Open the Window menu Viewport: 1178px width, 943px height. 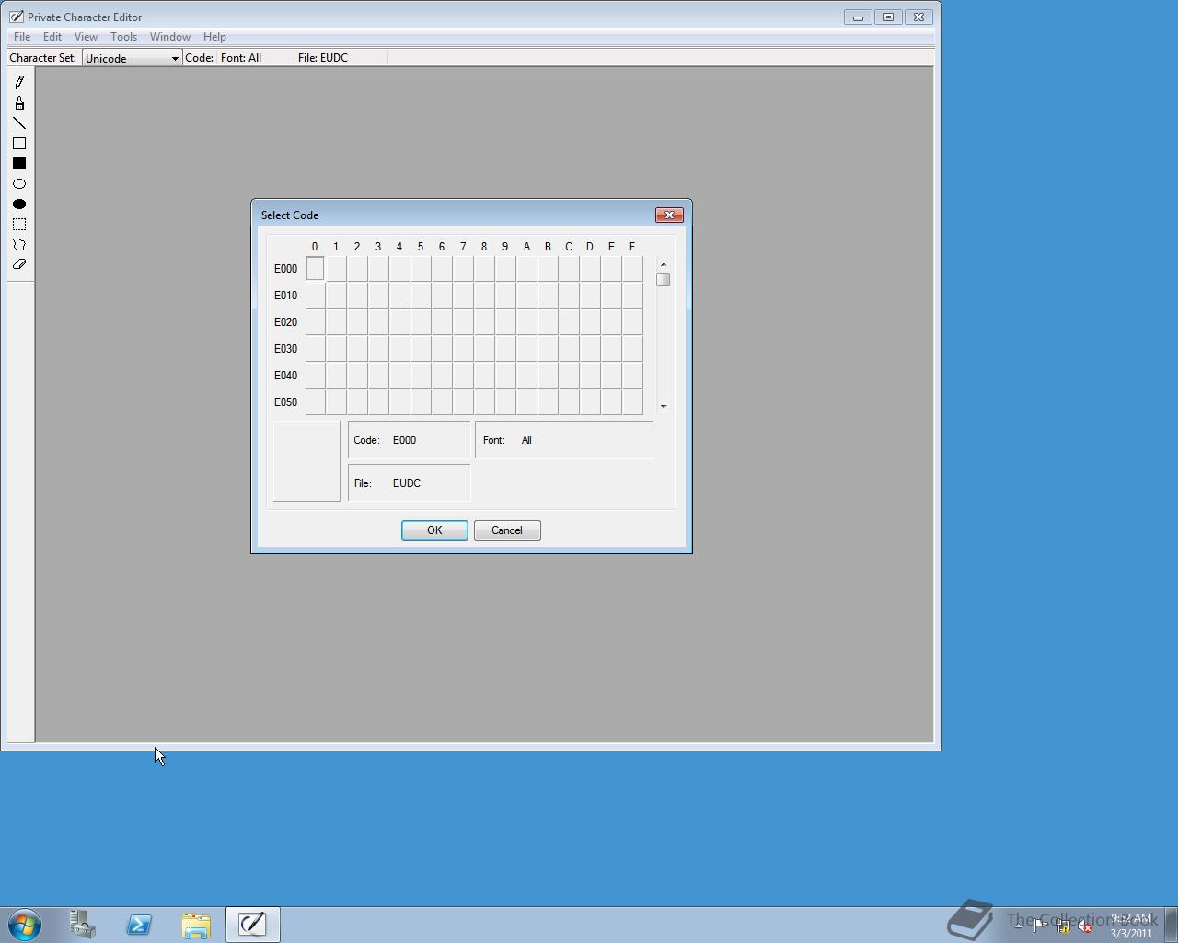pos(170,37)
